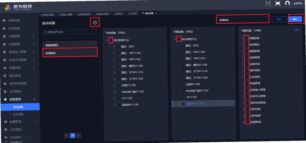
Task: Expand the 设备管理 sidebar menu arrow
Action: click(34, 36)
